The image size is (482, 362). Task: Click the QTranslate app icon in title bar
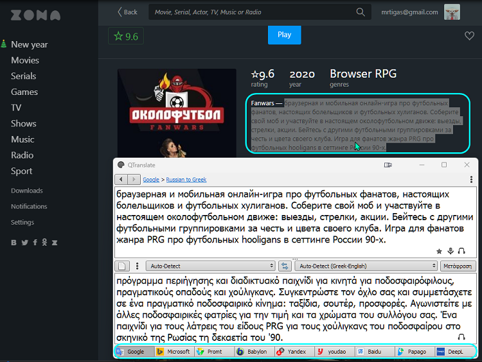click(121, 165)
